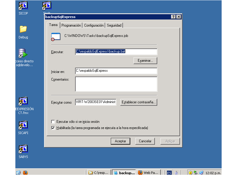Click the Aplicar button
This screenshot has height=186, width=237.
170,141
